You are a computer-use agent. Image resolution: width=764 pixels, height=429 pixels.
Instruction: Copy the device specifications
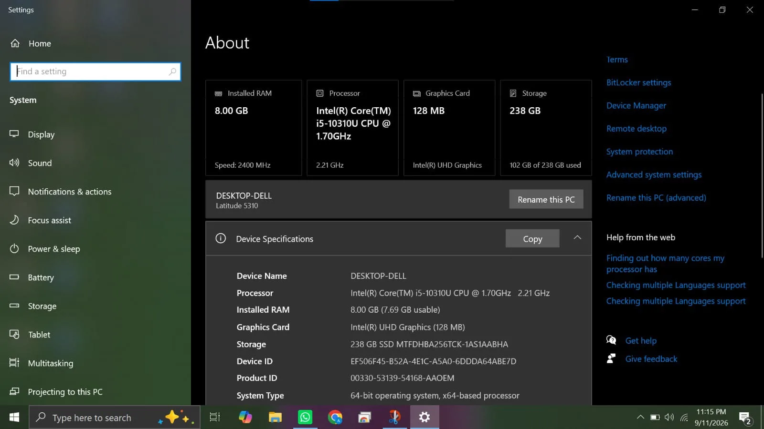[x=532, y=239]
